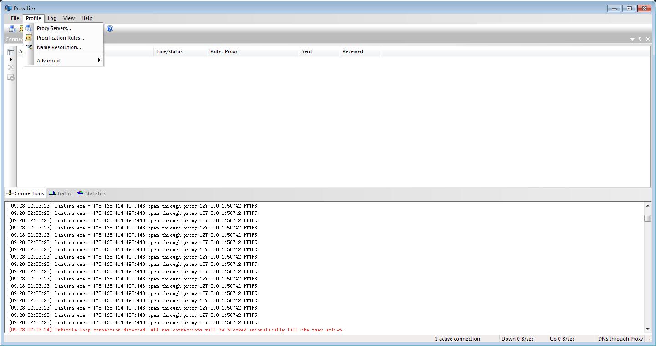Expand the small arrow below the list view icon
The image size is (656, 346).
11,60
